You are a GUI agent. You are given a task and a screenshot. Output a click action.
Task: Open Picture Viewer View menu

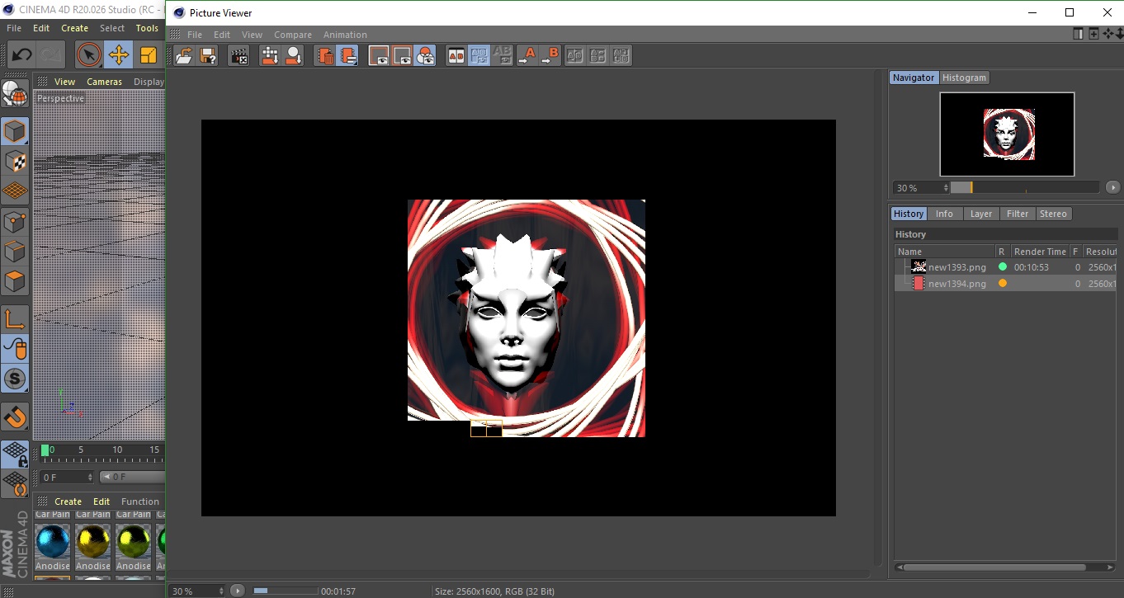click(252, 35)
